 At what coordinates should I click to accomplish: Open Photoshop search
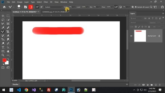click(151, 7)
